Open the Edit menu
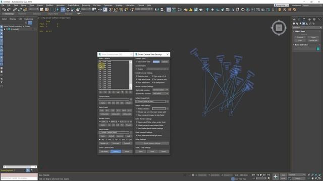The width and height of the screenshot is (323, 181). click(9, 6)
